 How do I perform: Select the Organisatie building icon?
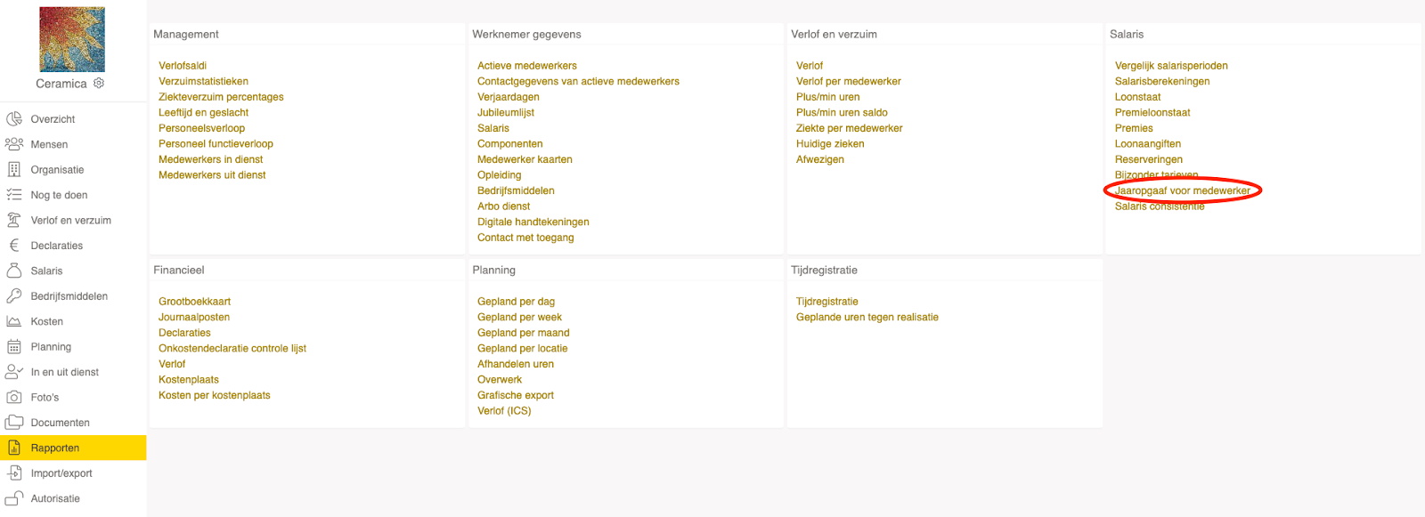(14, 169)
